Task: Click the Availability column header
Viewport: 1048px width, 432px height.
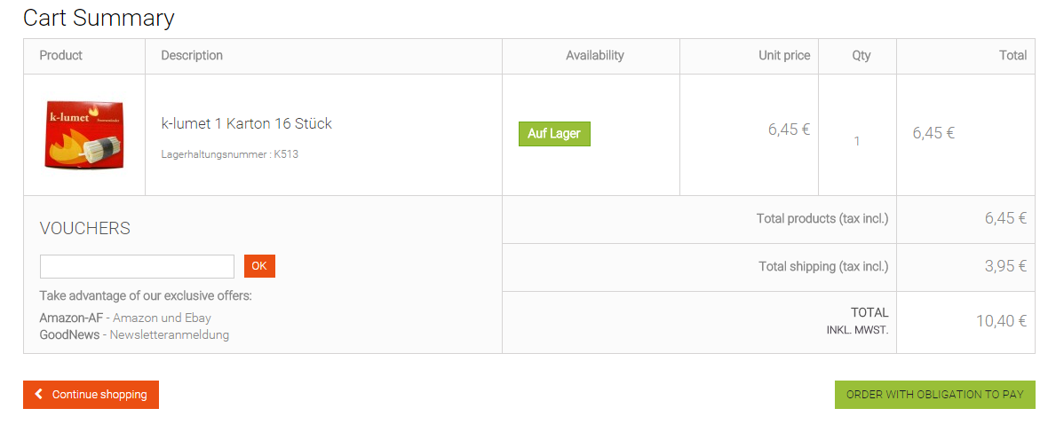Action: [x=594, y=55]
